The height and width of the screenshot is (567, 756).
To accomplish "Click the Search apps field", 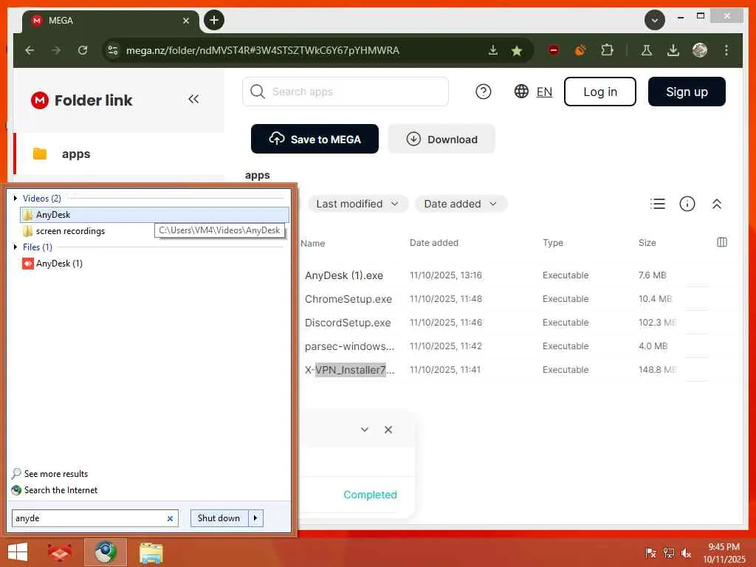I will [x=346, y=92].
